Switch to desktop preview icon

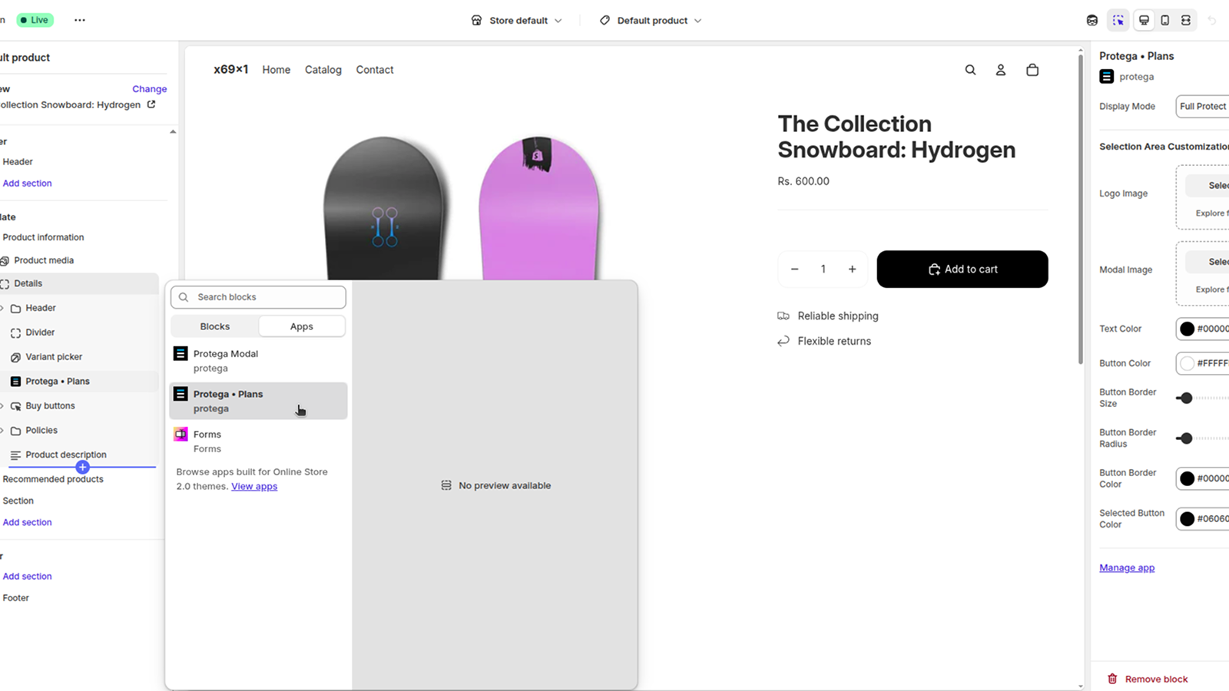coord(1144,21)
